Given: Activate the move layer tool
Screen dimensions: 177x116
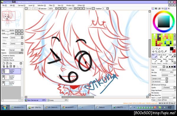Looking at the screenshot, I should click(153, 52).
